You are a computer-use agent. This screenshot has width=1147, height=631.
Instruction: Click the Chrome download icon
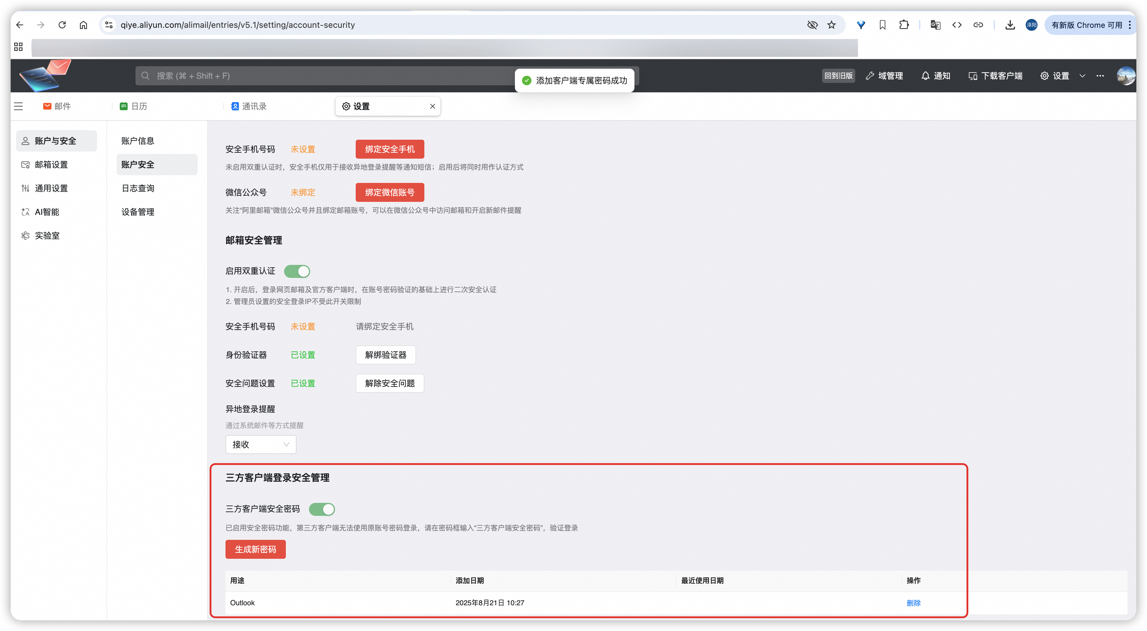click(1010, 25)
